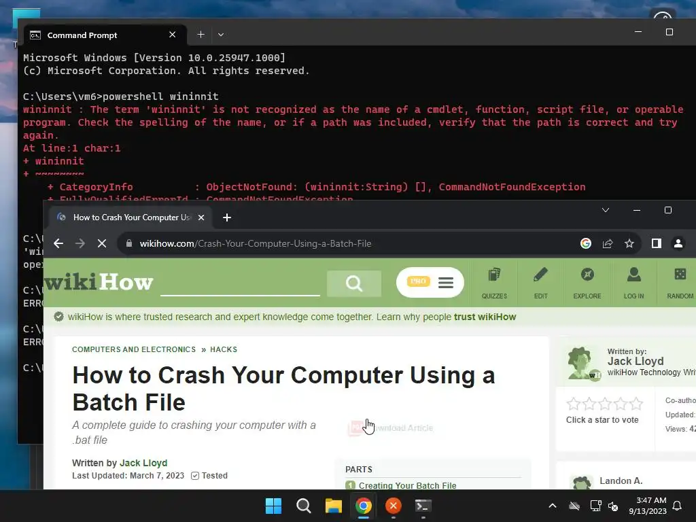Go back in Chrome
This screenshot has height=522, width=696.
[58, 243]
